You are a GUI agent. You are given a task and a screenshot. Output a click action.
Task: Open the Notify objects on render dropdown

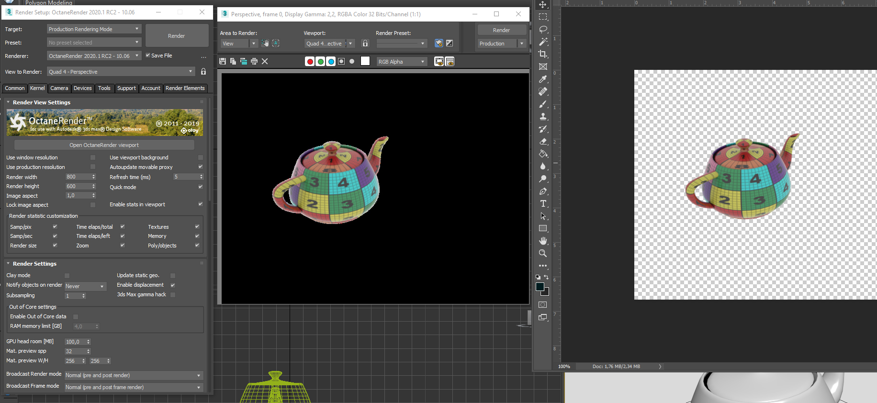coord(85,286)
